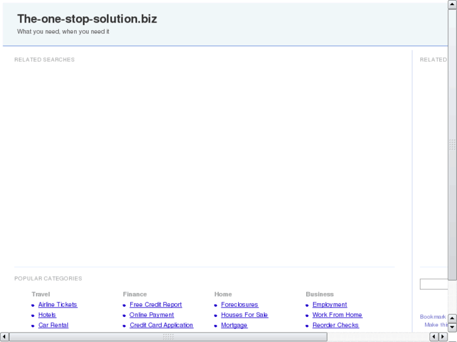Click the Finance category heading
This screenshot has height=342, width=457.
pos(135,294)
